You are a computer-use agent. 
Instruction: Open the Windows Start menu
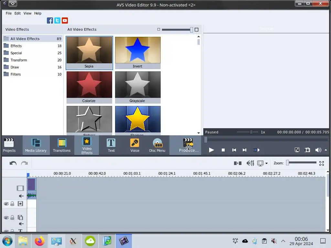coord(7,241)
